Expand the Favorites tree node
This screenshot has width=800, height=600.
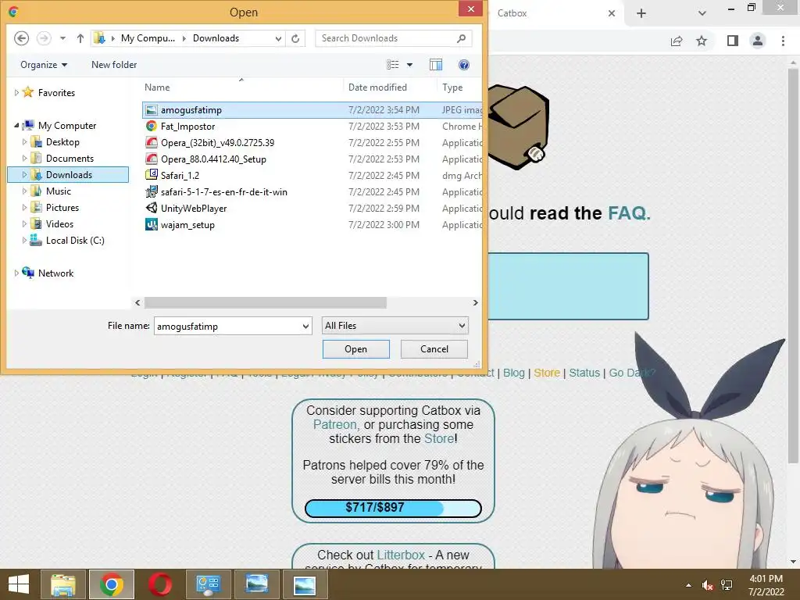(x=16, y=93)
